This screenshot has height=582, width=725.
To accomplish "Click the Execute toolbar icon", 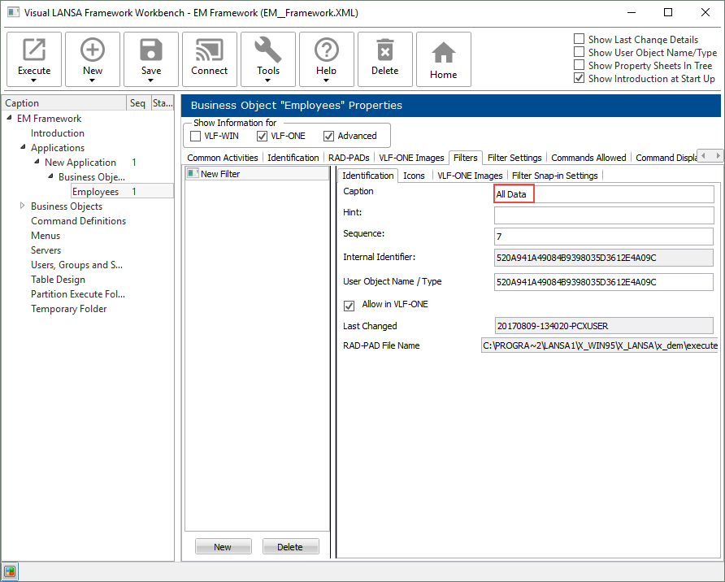I will [x=34, y=50].
